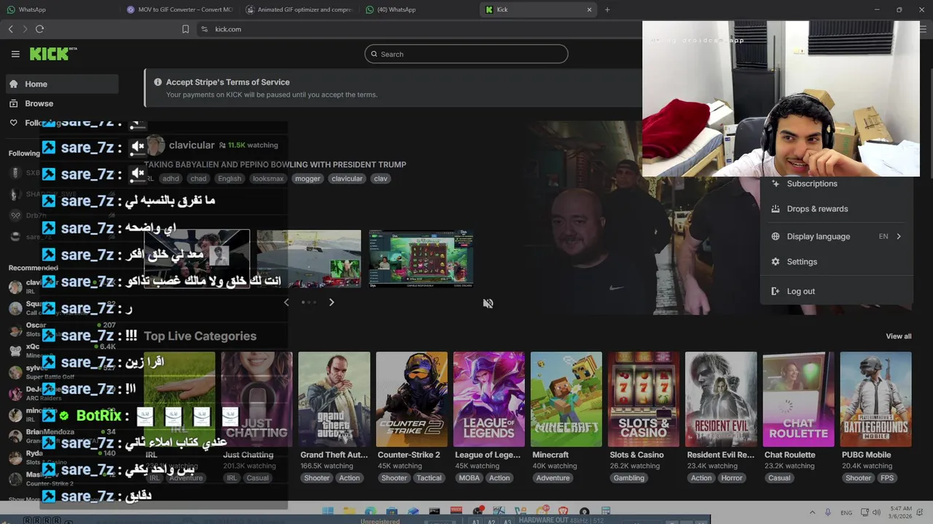Unmute the featured stream
This screenshot has height=524, width=933.
pyautogui.click(x=488, y=303)
